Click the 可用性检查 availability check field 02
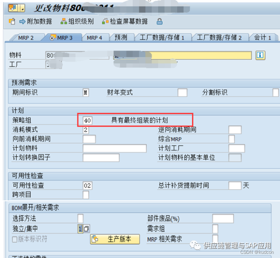Image resolution: width=280 pixels, height=258 pixels. click(x=87, y=185)
